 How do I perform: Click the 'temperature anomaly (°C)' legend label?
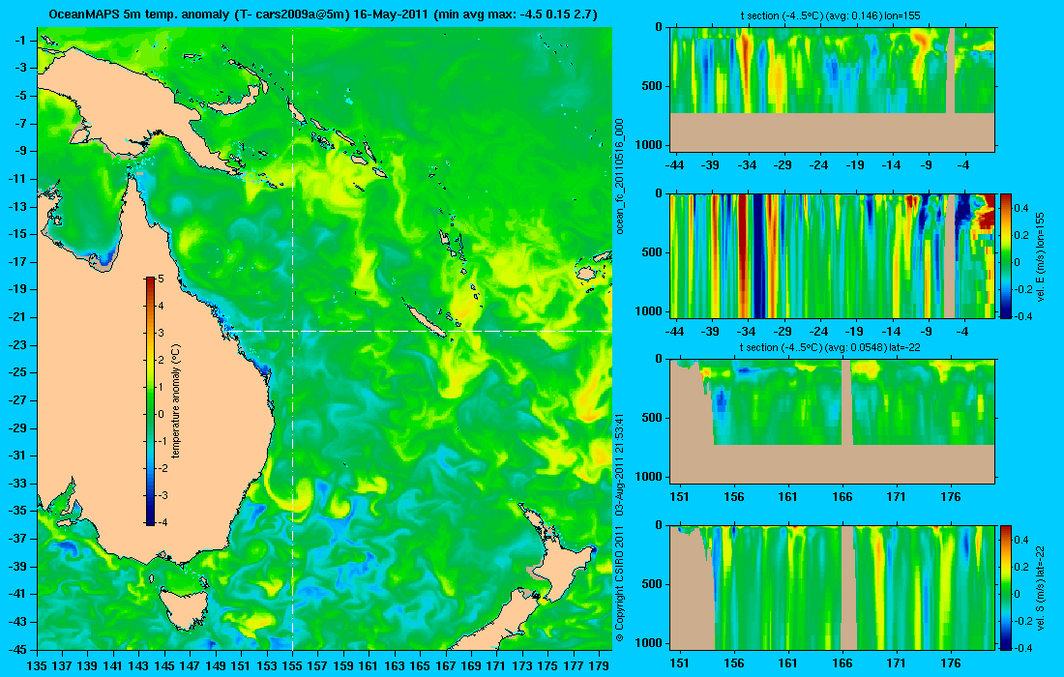click(176, 400)
